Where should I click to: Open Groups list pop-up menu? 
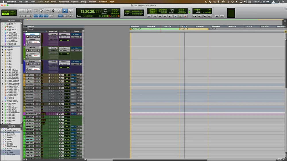21,126
